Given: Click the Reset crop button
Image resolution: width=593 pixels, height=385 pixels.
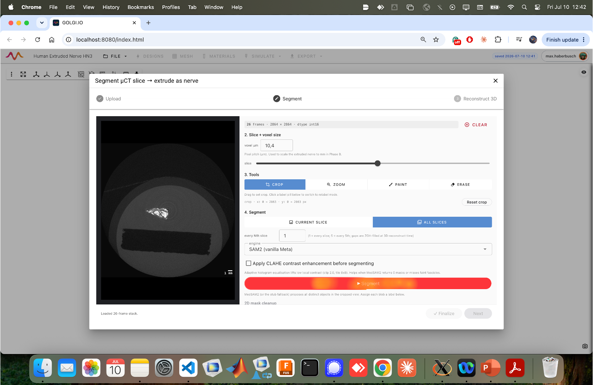Looking at the screenshot, I should pos(477,202).
